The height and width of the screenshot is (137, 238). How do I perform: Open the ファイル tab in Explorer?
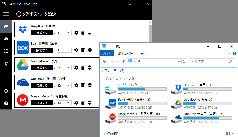[x=107, y=54]
